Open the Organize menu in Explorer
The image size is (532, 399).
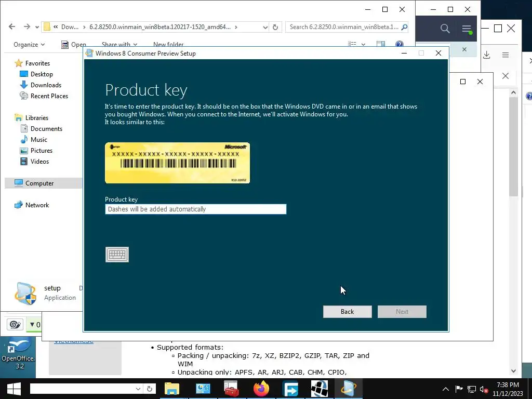point(29,45)
